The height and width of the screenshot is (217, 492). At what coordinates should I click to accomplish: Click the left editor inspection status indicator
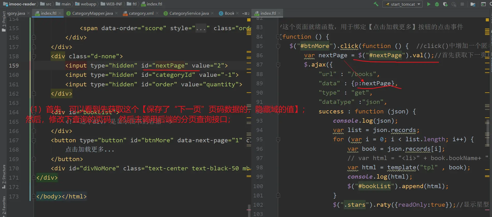[249, 20]
